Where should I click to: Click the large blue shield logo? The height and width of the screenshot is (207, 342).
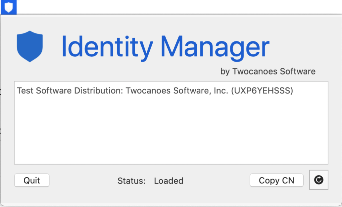pyautogui.click(x=30, y=46)
